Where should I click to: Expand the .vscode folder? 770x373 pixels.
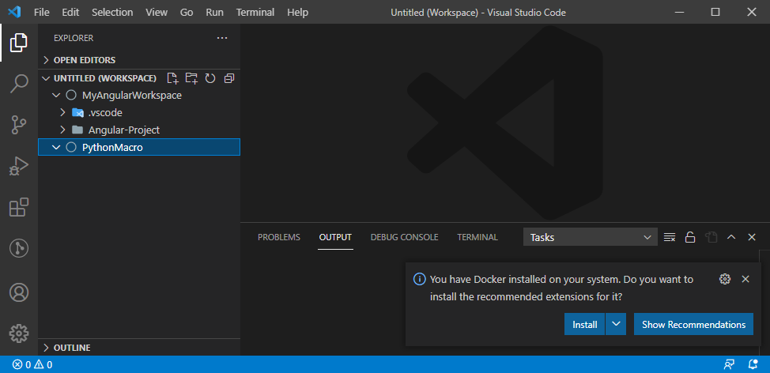point(62,113)
